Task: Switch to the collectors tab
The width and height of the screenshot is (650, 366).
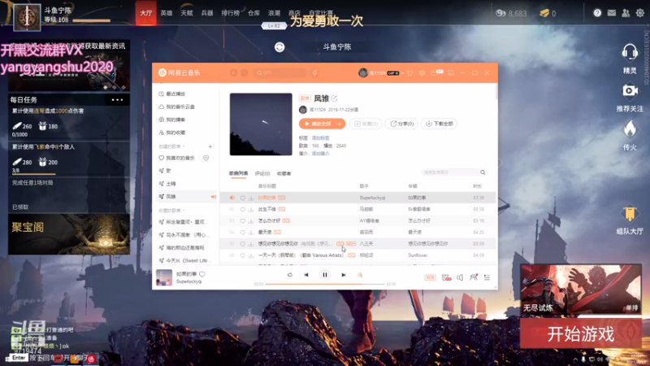Action: [x=284, y=173]
